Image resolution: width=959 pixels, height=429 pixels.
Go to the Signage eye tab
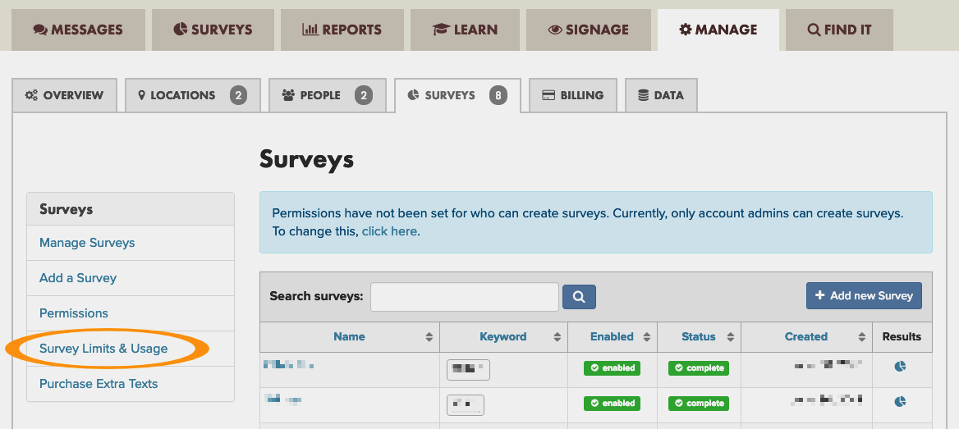[588, 30]
